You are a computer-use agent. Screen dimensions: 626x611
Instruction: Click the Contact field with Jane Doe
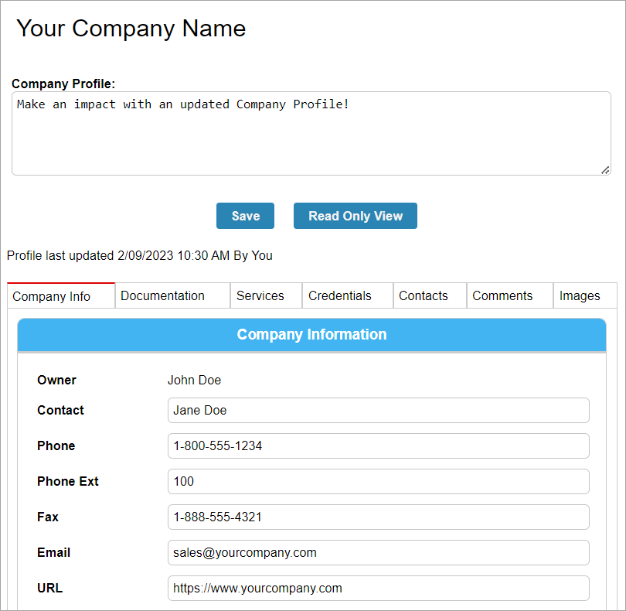[x=378, y=411]
